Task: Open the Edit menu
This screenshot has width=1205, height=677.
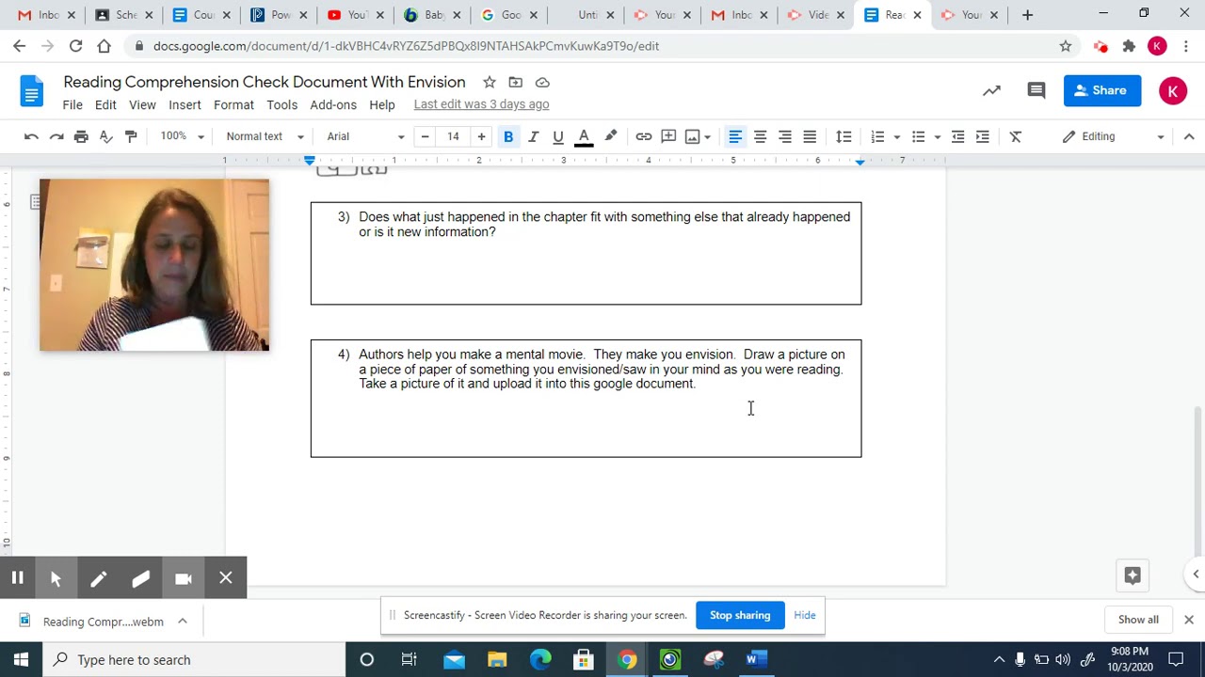Action: click(105, 104)
